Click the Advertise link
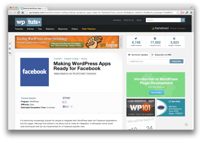The width and height of the screenshot is (202, 141). click(117, 20)
